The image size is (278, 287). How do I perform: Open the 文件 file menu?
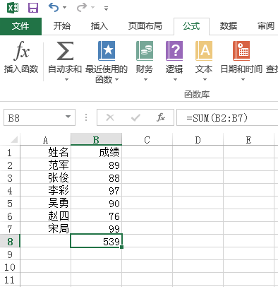click(x=20, y=26)
